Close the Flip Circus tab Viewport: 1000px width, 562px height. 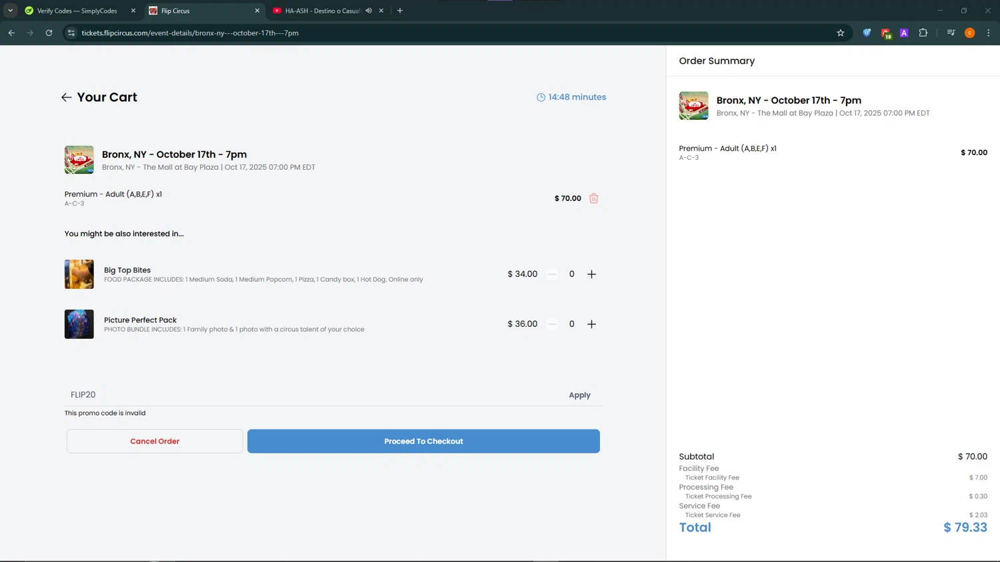[257, 11]
